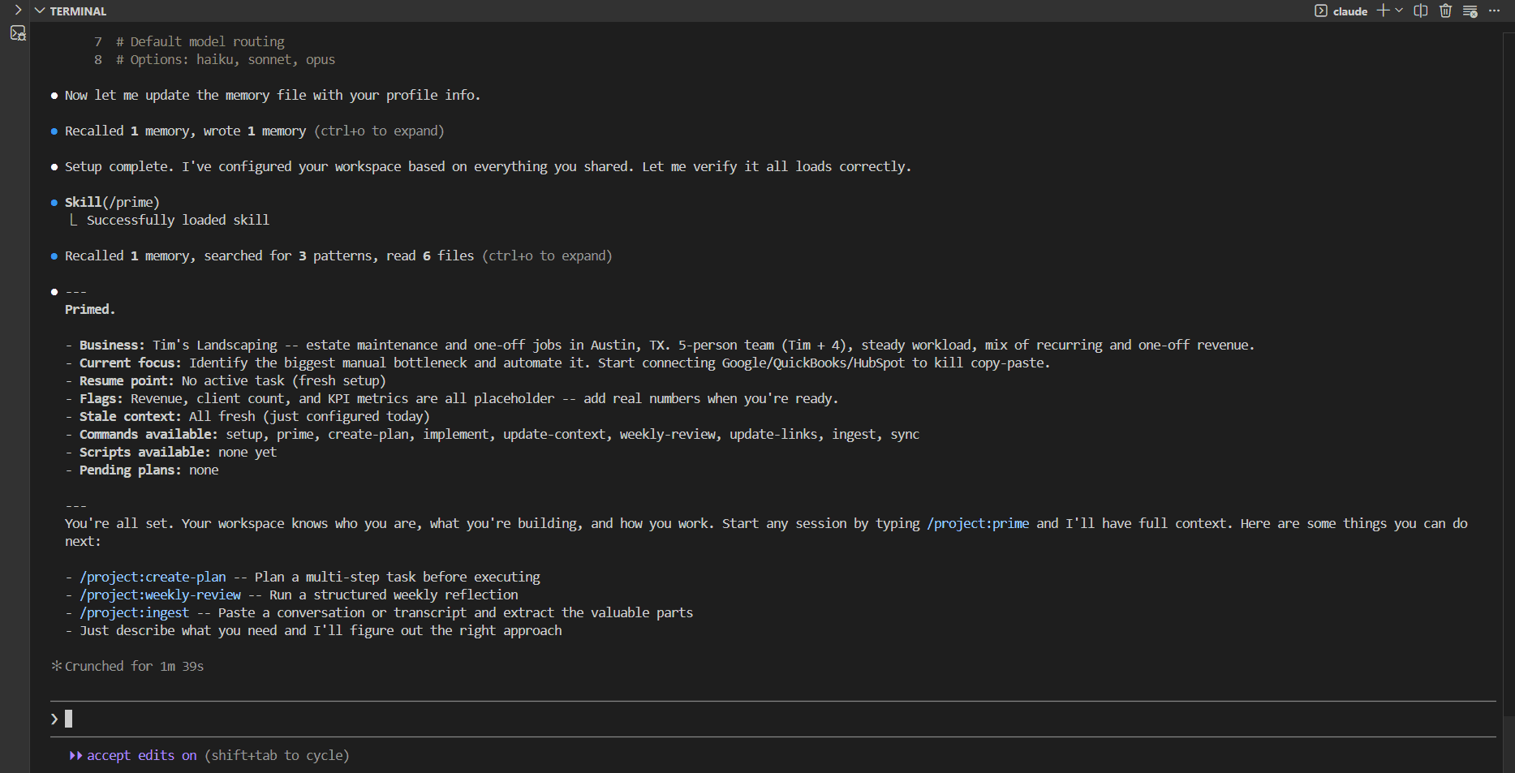Click the /project:ingest command
The image size is (1515, 773).
point(134,612)
